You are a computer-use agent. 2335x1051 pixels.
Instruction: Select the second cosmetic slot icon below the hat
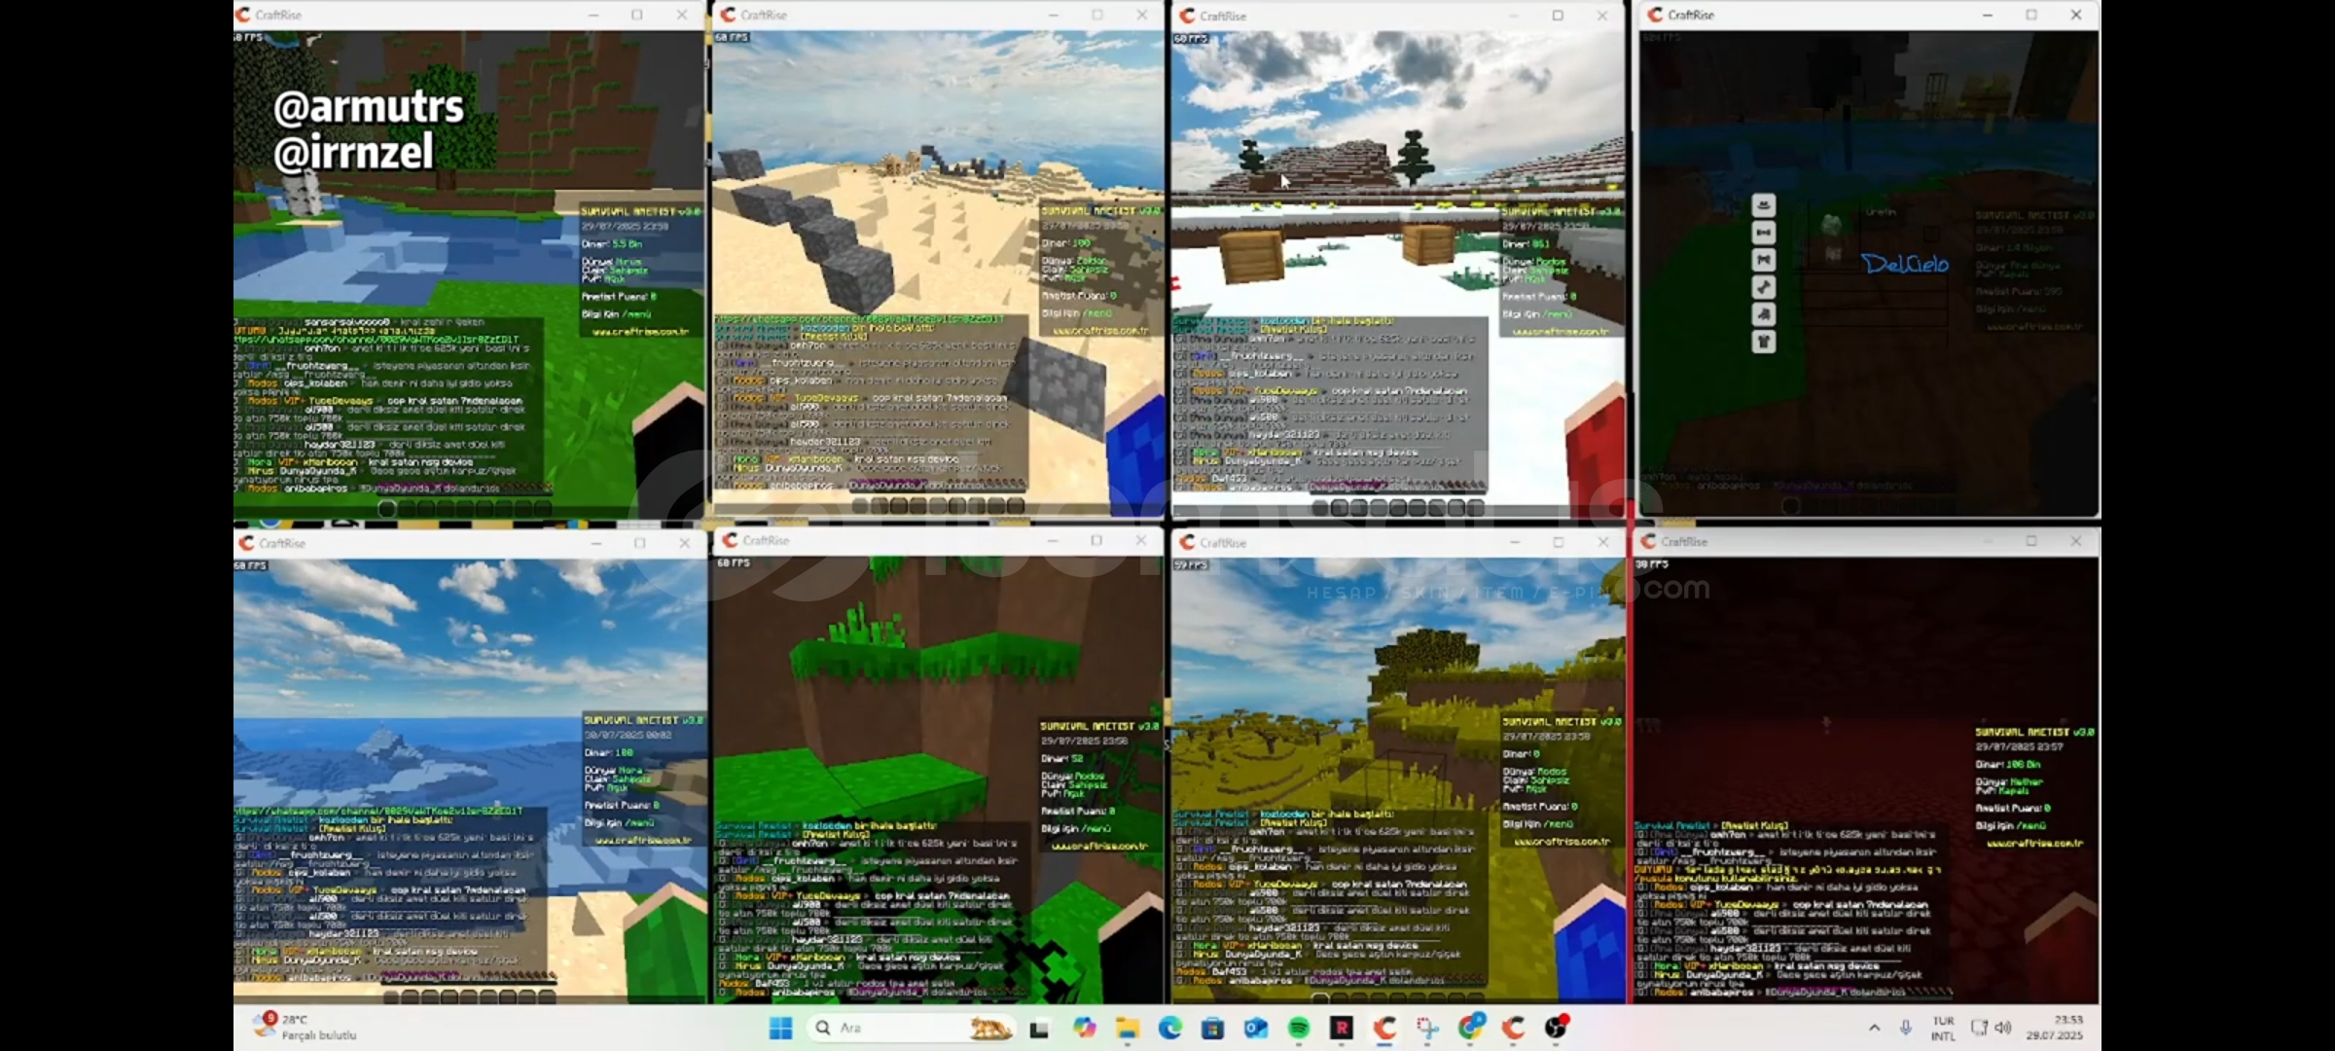[1763, 260]
